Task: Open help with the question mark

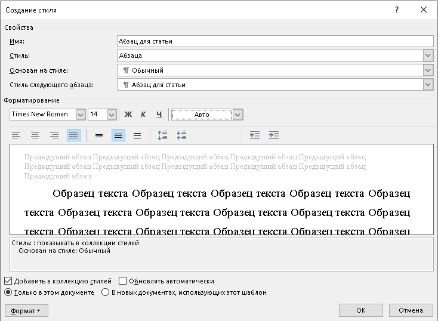Action: (x=397, y=10)
